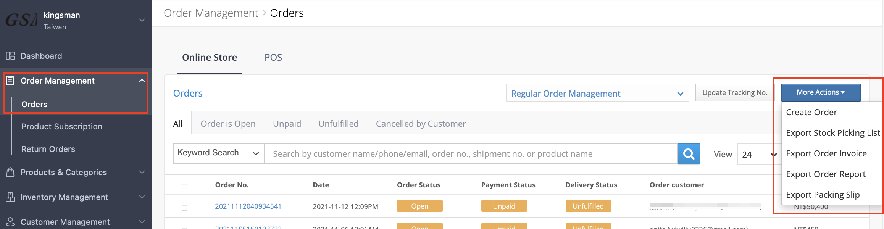Click the Update Tracking No. button
The height and width of the screenshot is (229, 884).
[735, 93]
